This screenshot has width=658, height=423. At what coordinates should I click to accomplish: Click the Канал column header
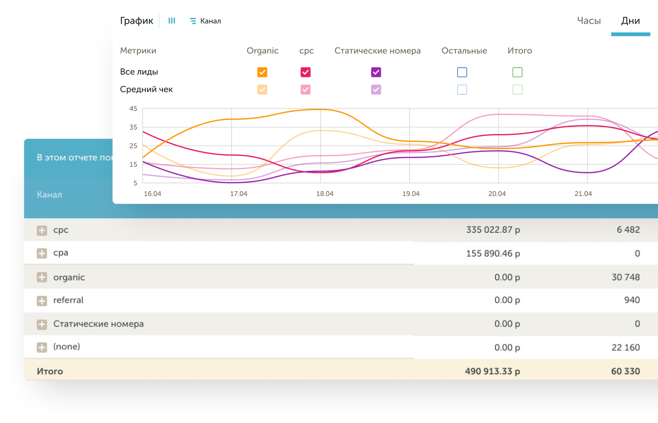coord(49,195)
